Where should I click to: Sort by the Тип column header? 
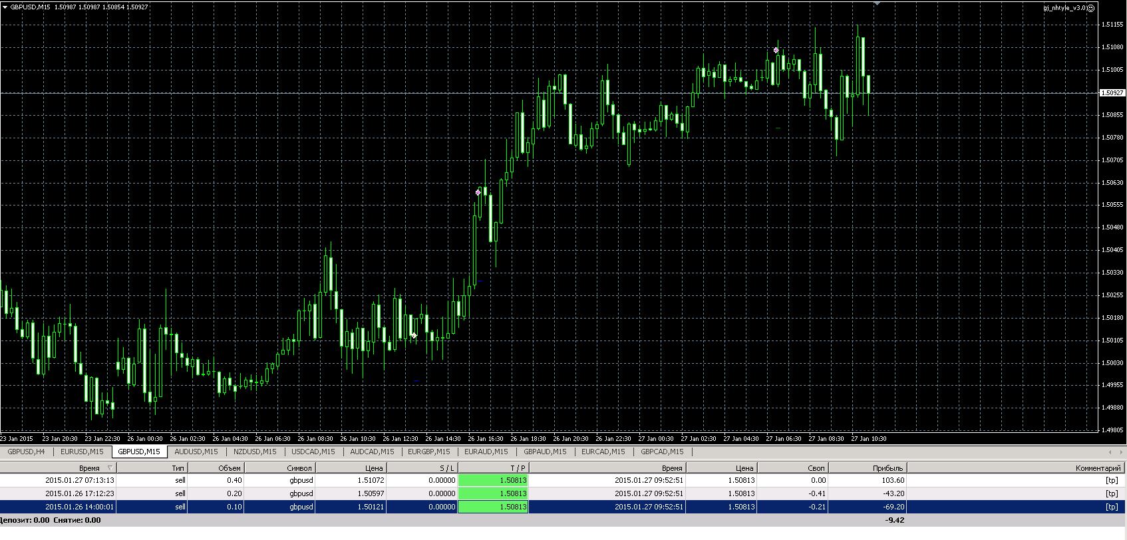[152, 468]
